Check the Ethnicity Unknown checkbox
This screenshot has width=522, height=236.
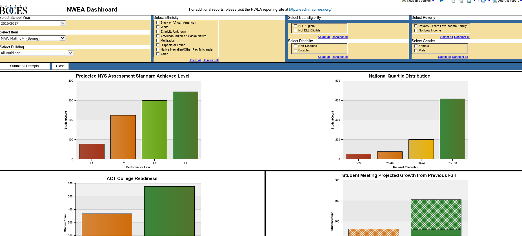click(158, 31)
